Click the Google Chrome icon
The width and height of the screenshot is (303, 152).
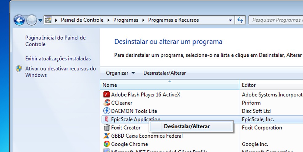[107, 144]
